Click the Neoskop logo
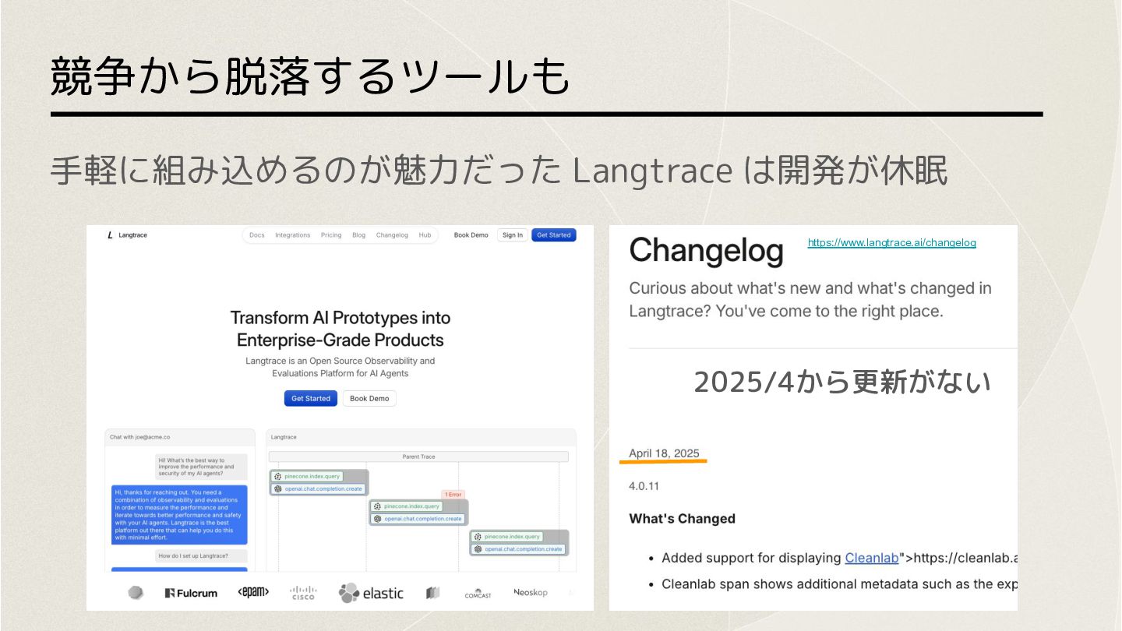 tap(531, 593)
